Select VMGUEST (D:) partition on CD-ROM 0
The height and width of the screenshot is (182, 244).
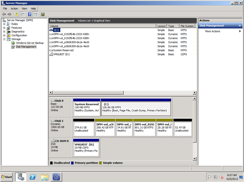[86, 148]
